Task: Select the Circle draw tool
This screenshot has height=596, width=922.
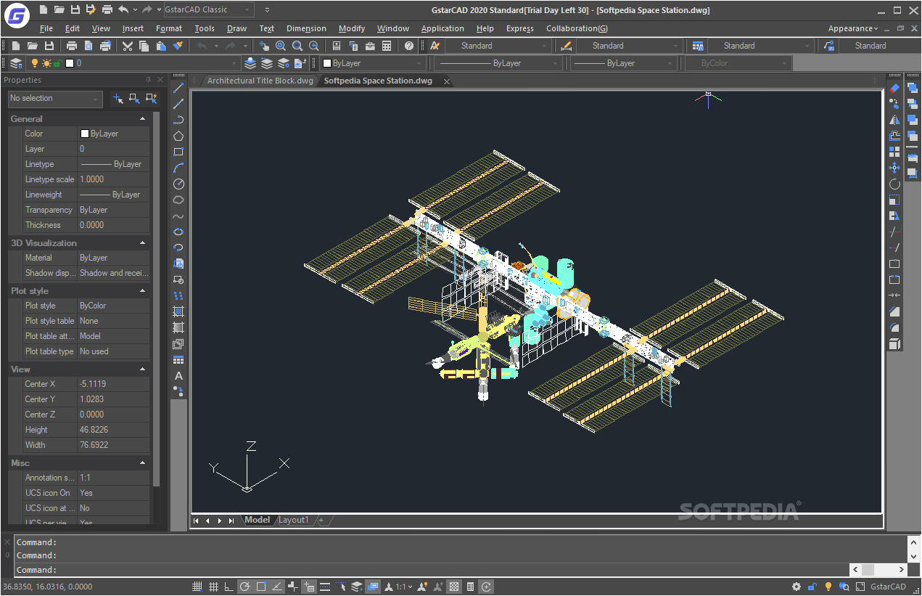Action: click(x=178, y=184)
